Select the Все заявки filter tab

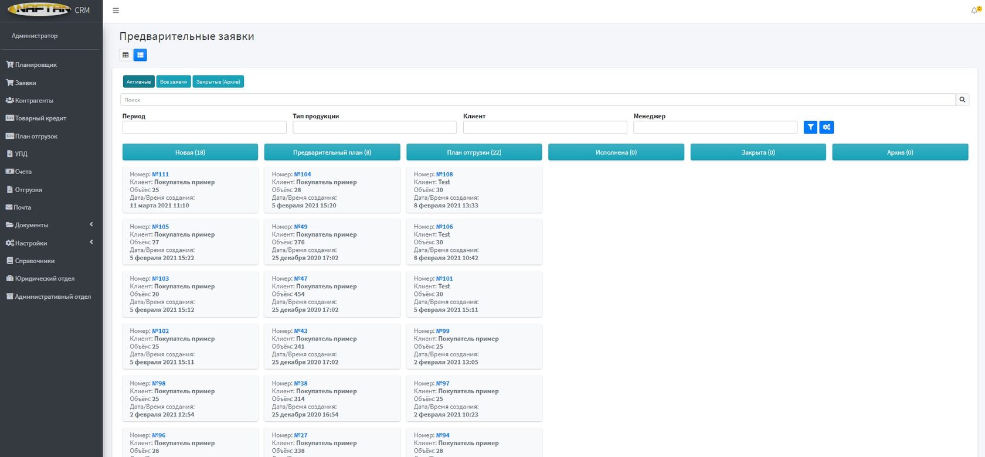point(174,81)
